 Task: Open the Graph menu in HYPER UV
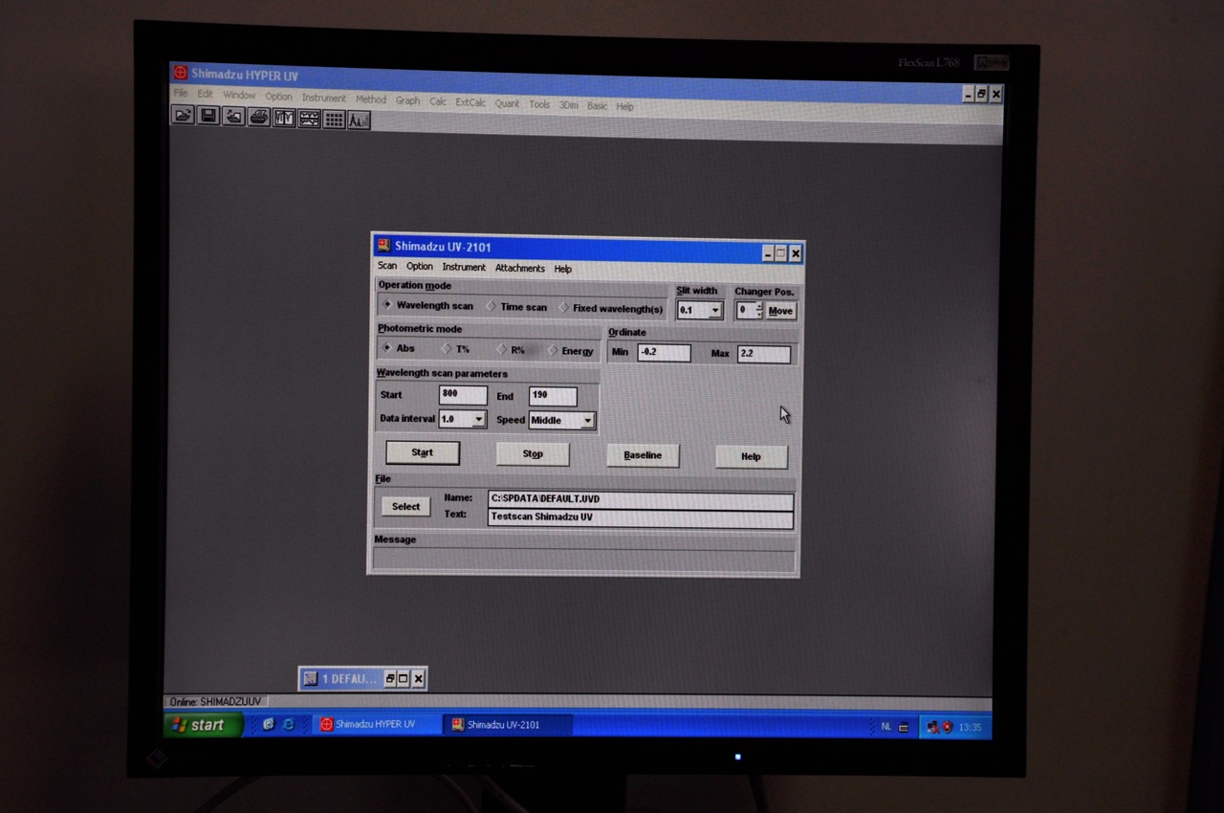[408, 100]
